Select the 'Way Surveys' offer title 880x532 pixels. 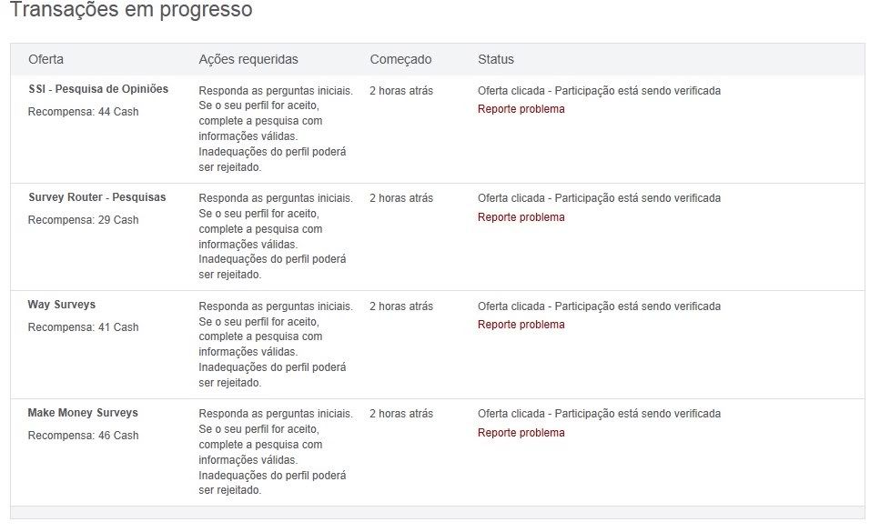point(61,305)
